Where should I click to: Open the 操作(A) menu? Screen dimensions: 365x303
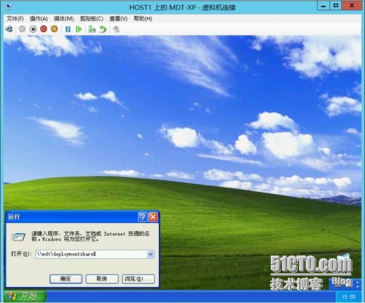[39, 18]
